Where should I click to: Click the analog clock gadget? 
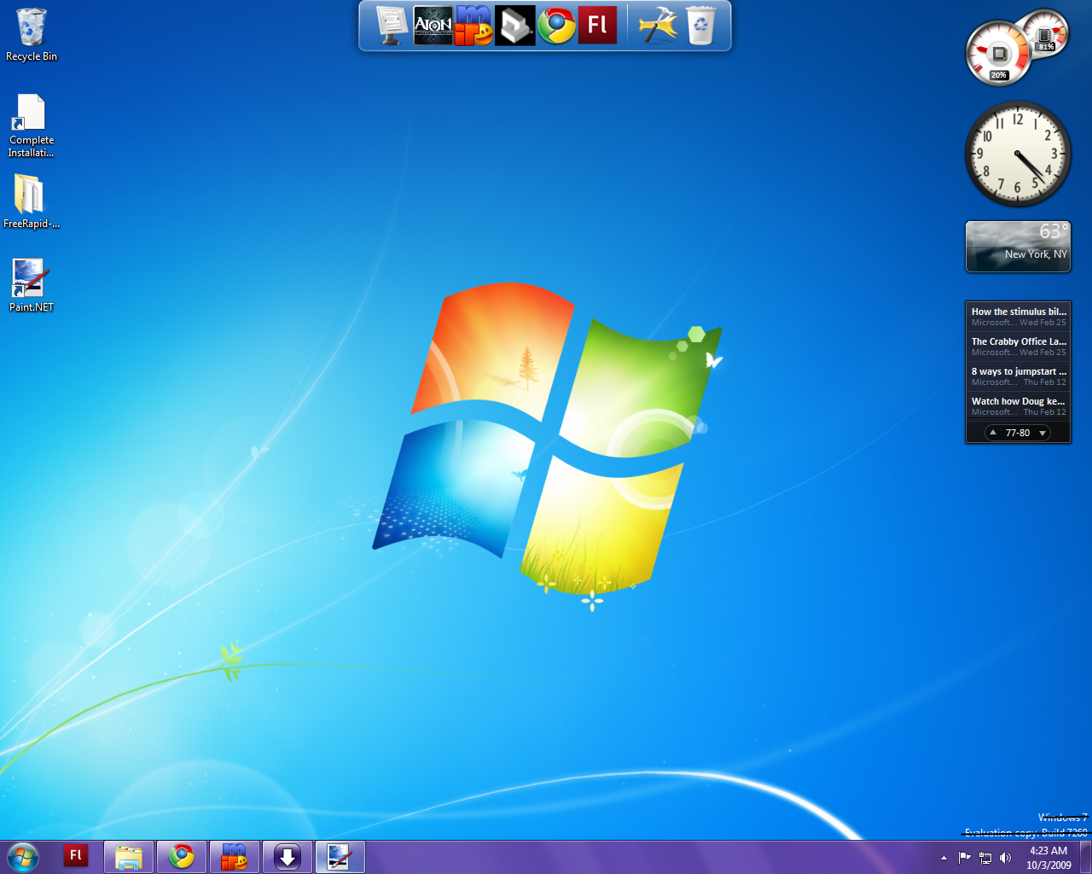click(x=1018, y=154)
